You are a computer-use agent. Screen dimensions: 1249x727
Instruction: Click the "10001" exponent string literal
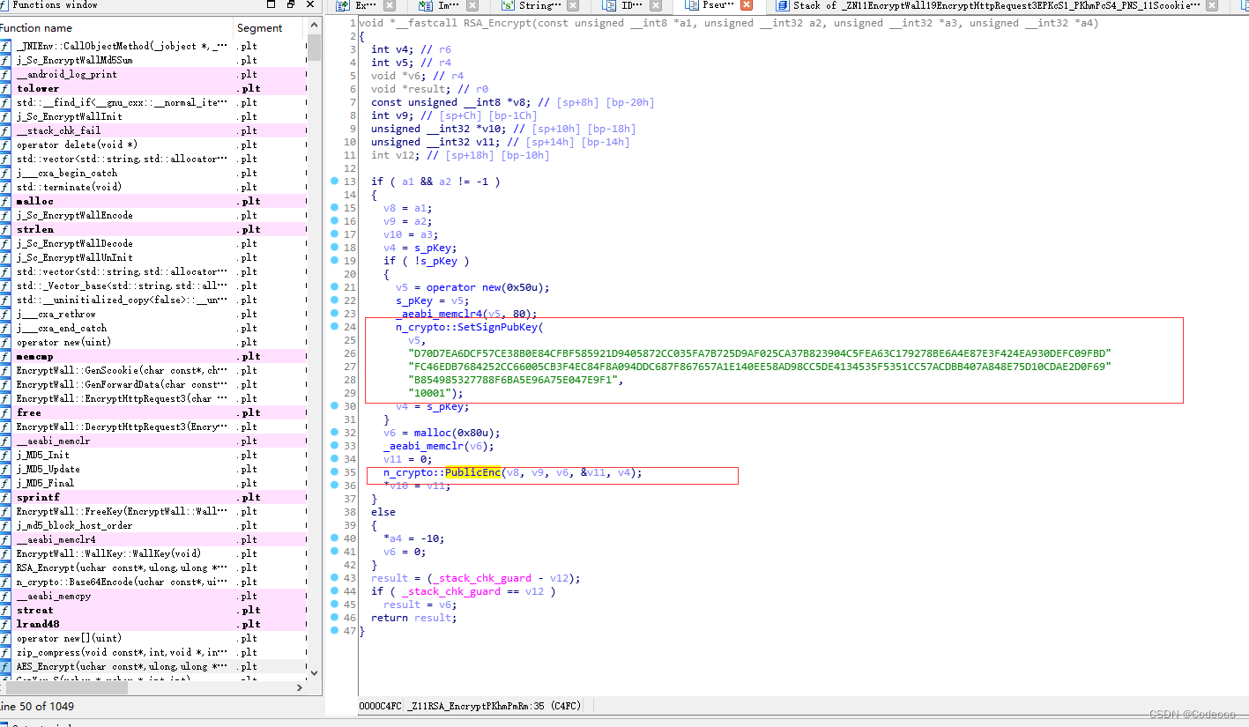[431, 393]
